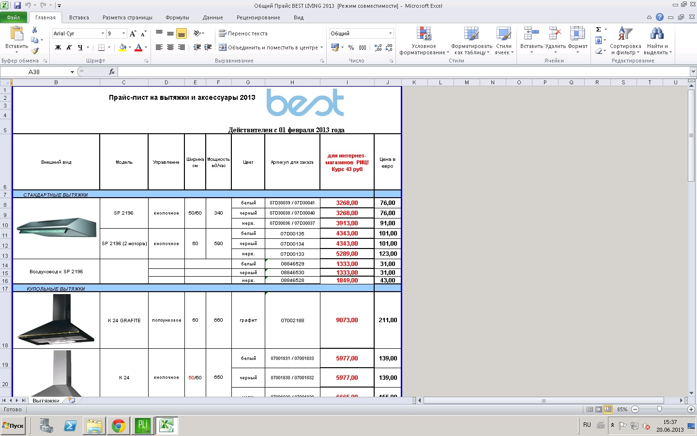The width and height of the screenshot is (697, 436).
Task: Click the Clear eraser icon
Action: 599,51
